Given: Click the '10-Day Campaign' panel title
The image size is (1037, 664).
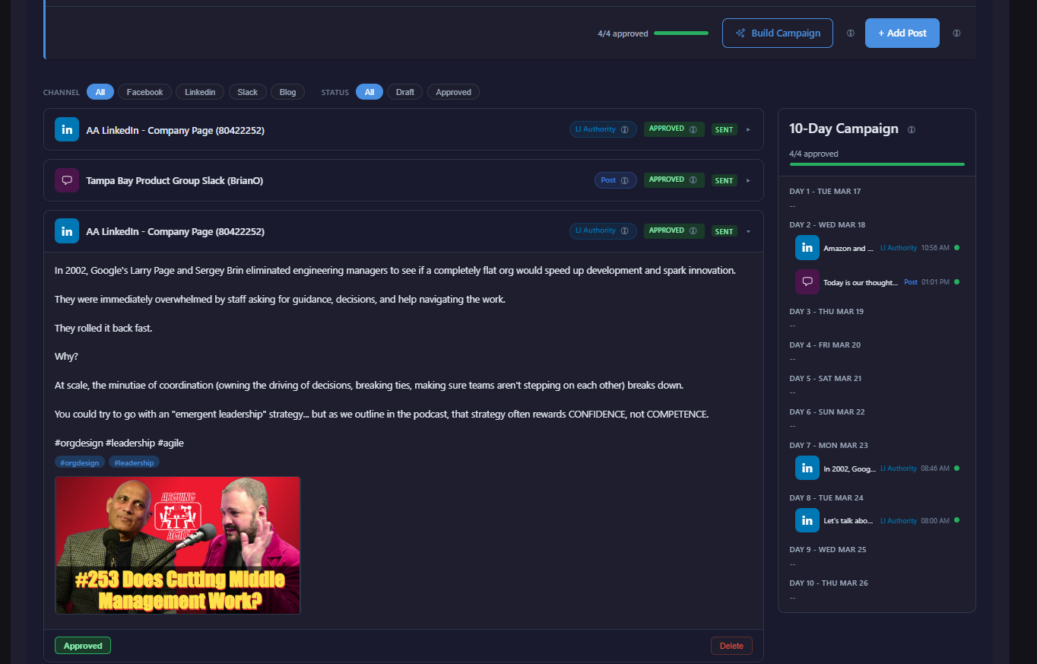Looking at the screenshot, I should (x=844, y=129).
